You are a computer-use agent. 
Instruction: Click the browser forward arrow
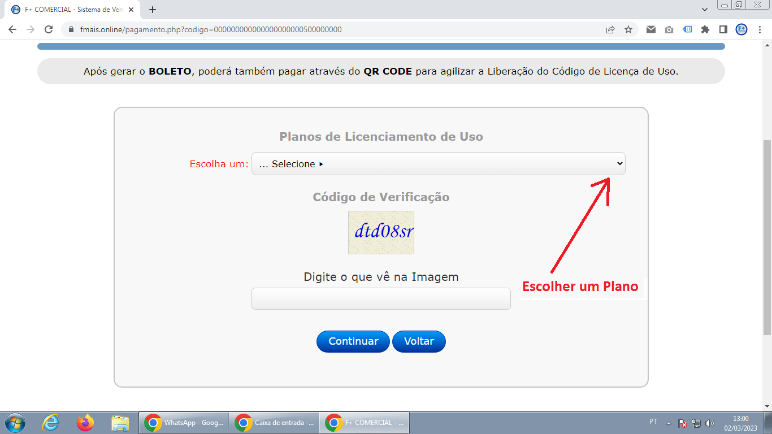[x=31, y=29]
